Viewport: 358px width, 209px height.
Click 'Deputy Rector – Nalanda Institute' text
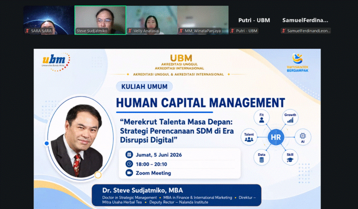click(179, 202)
